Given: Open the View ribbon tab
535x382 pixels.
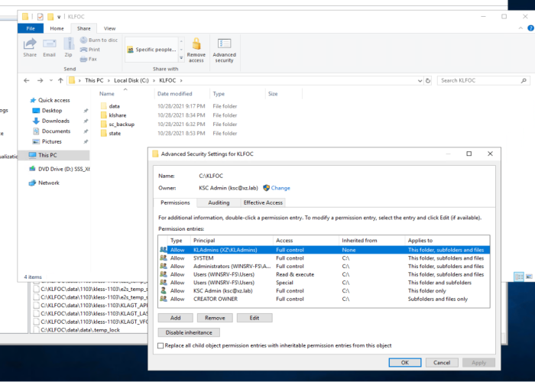Looking at the screenshot, I should 110,28.
